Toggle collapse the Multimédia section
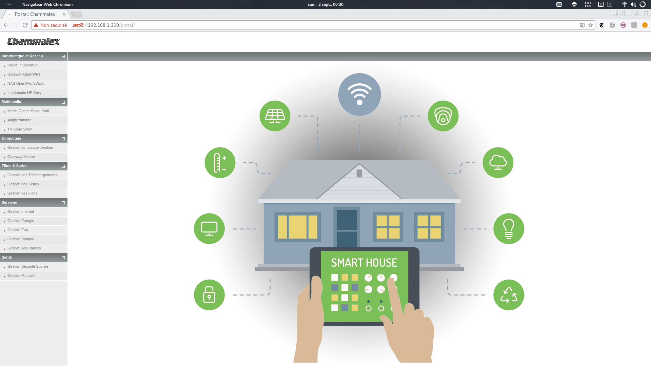 (x=63, y=102)
